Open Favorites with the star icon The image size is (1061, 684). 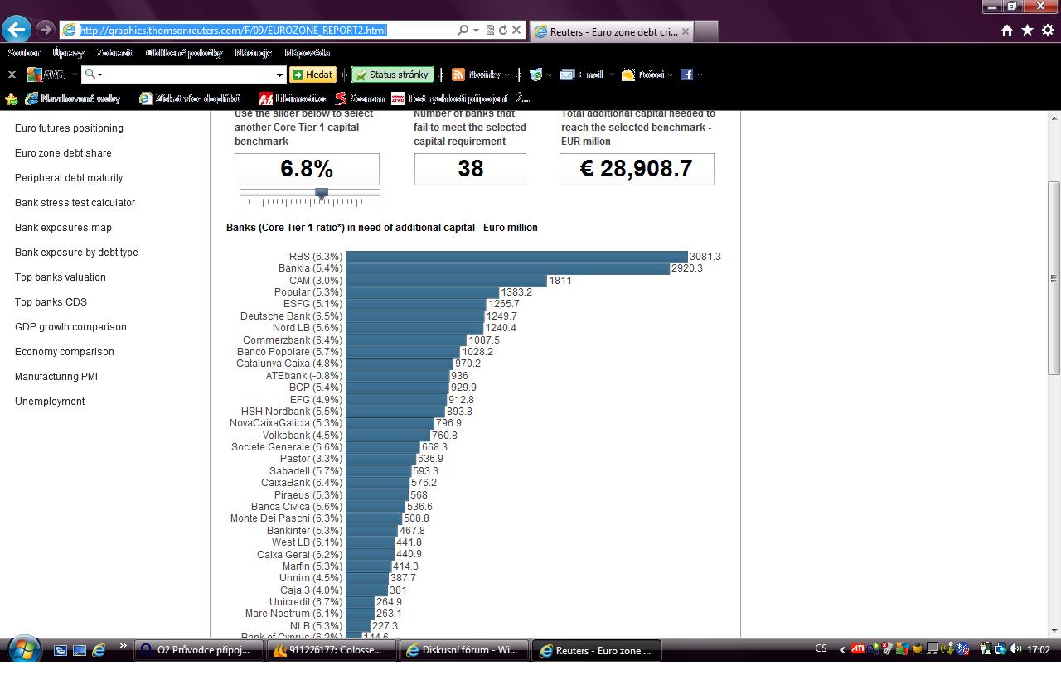pos(1027,31)
